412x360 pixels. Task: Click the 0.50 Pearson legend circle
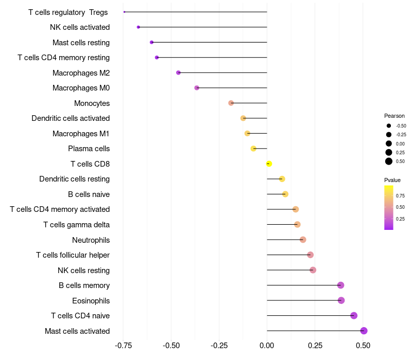pyautogui.click(x=388, y=161)
